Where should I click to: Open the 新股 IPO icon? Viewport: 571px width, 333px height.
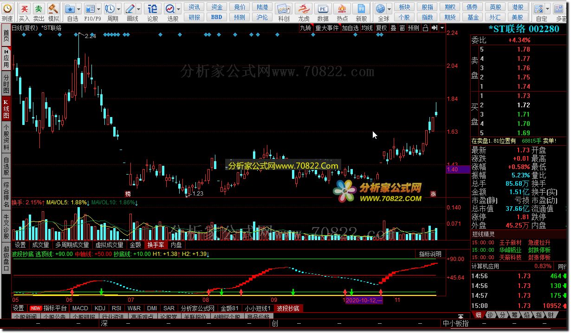point(361,8)
